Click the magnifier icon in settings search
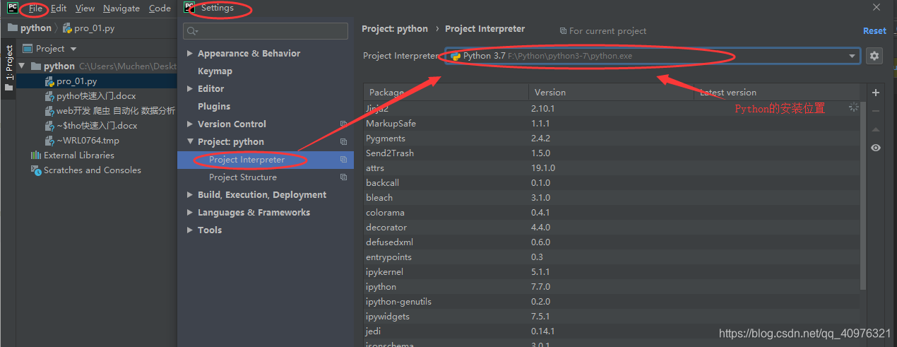Viewport: 897px width, 347px height. pyautogui.click(x=191, y=31)
